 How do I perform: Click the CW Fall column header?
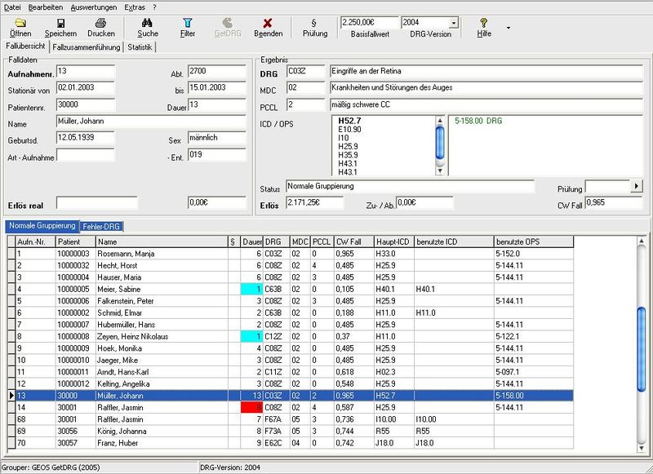click(353, 241)
